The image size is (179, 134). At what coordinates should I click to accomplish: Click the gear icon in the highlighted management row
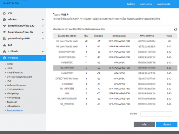[x=4, y=58]
